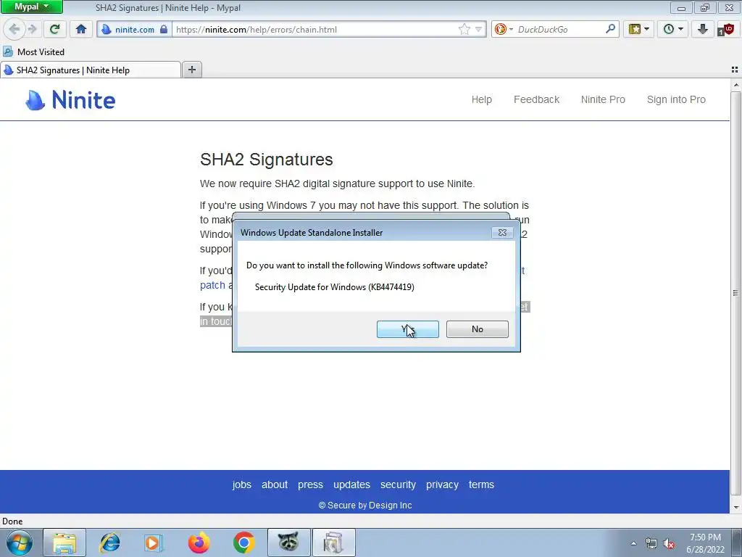This screenshot has width=742, height=557.
Task: Open a new tab
Action: 191,70
